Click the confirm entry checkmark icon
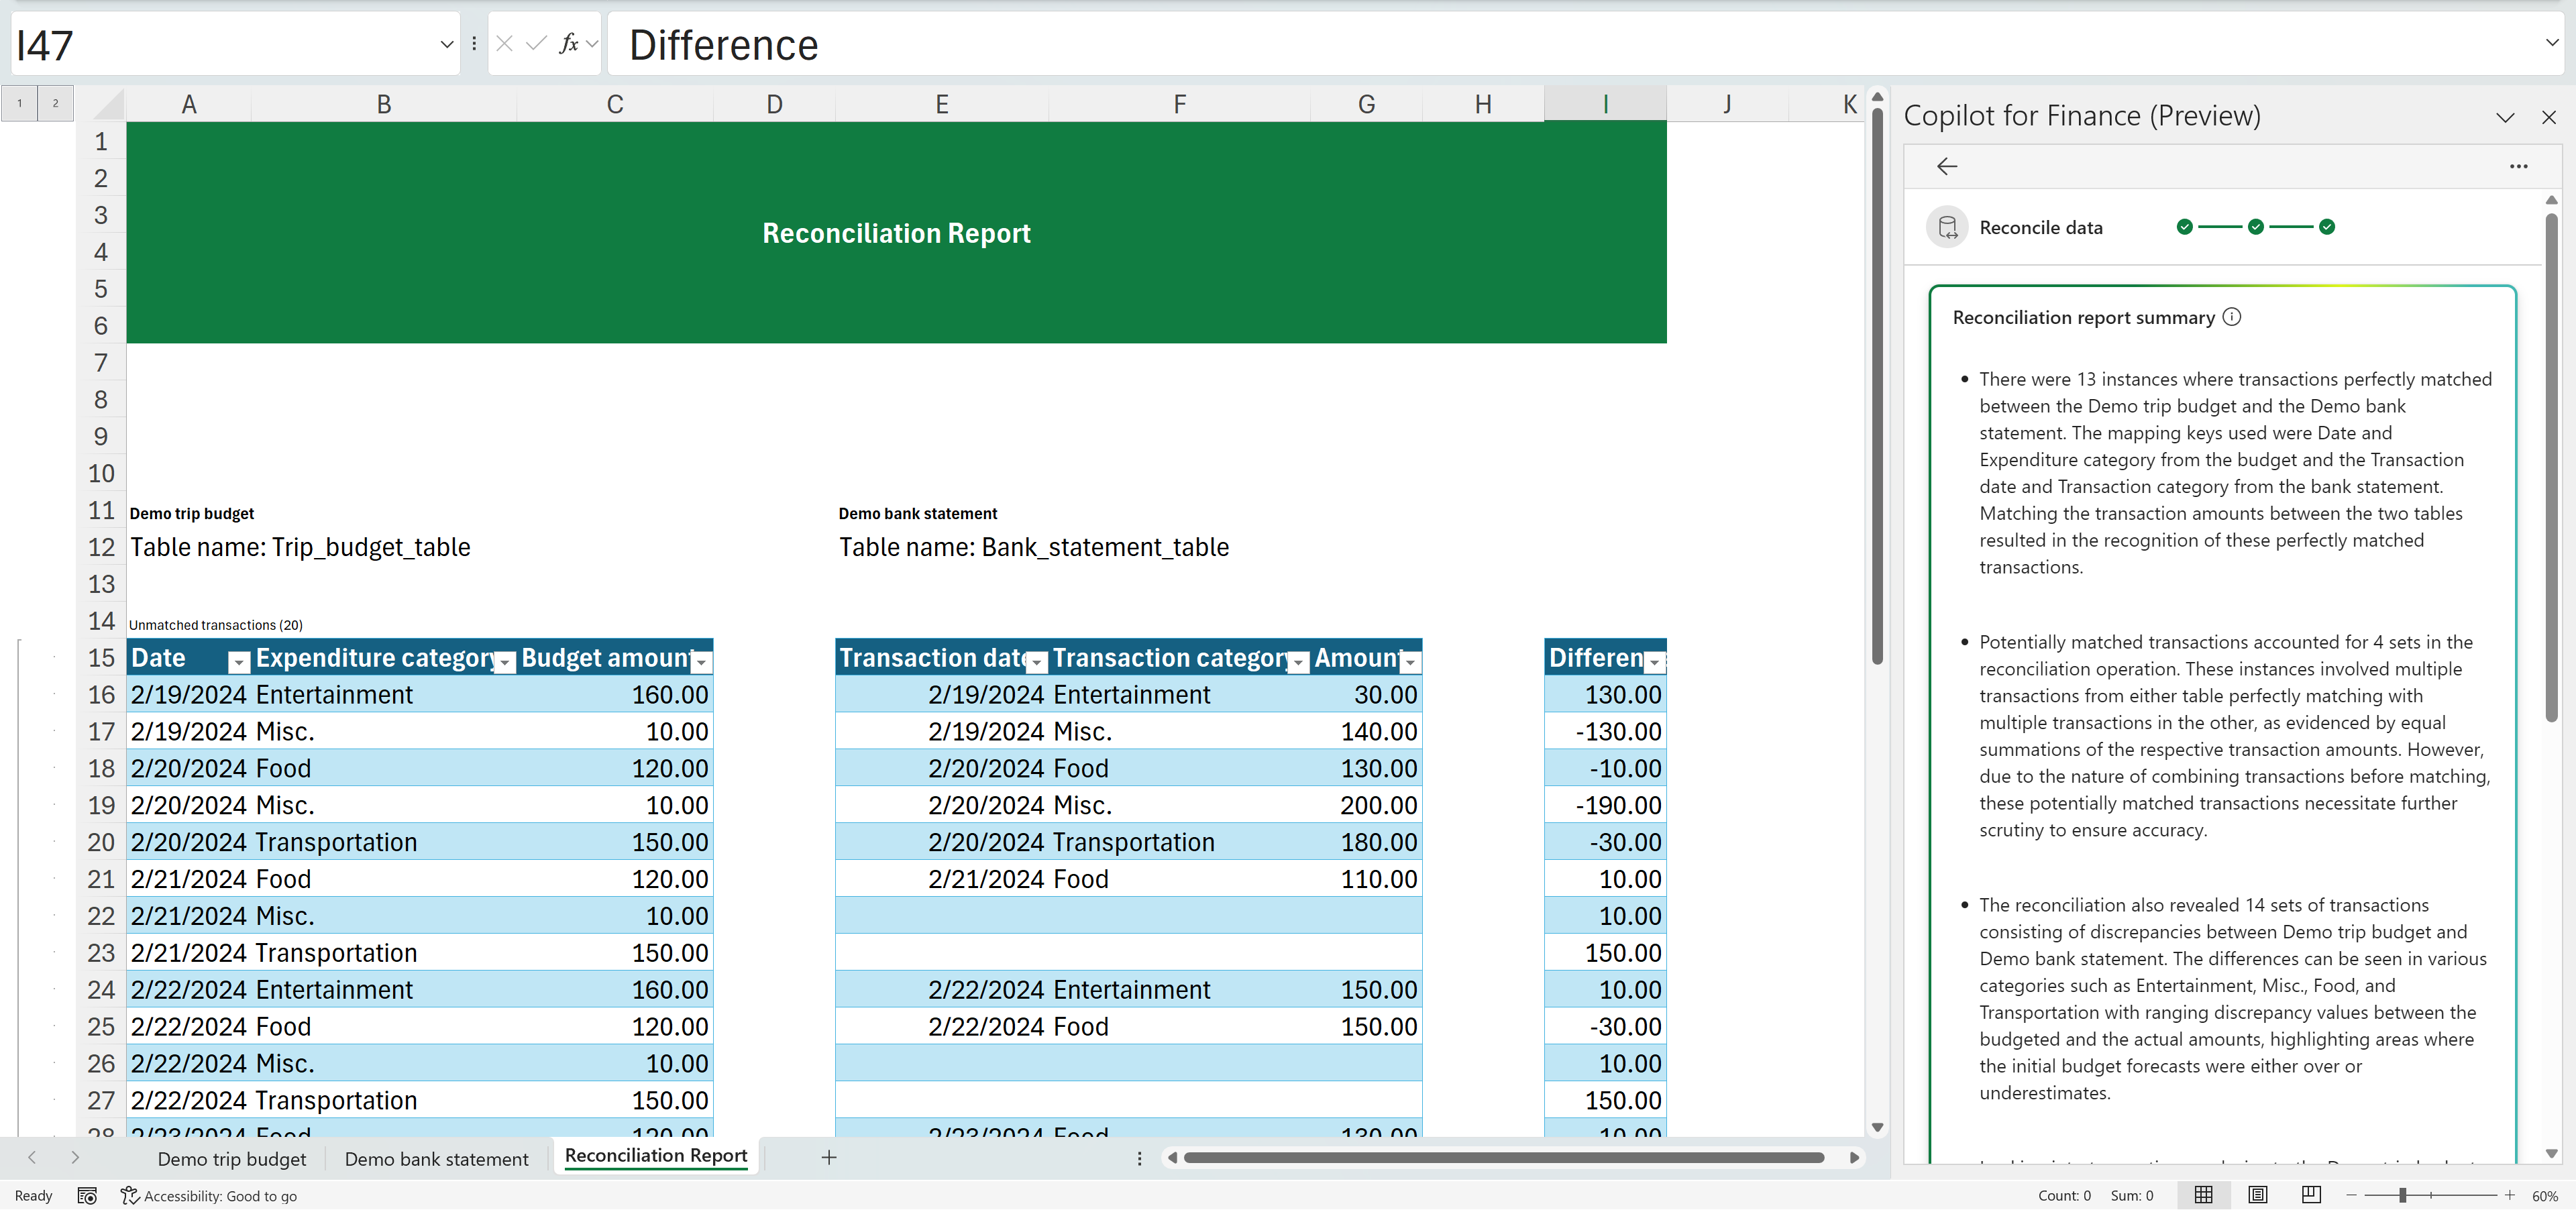Image resolution: width=2576 pixels, height=1210 pixels. [536, 43]
